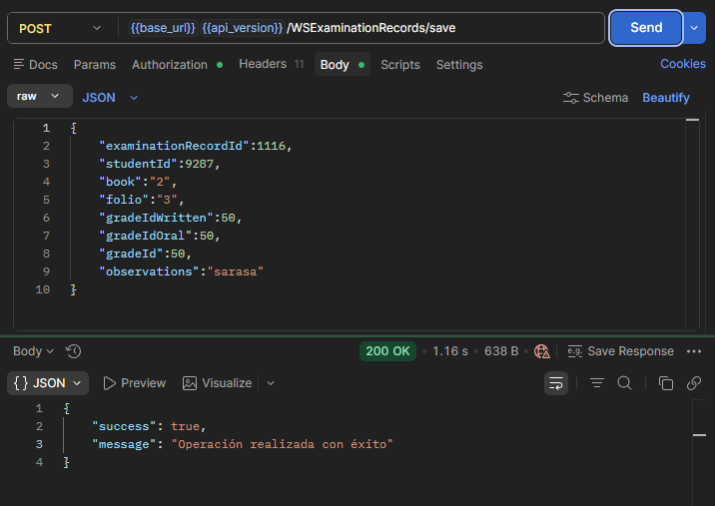This screenshot has width=715, height=506.
Task: Open the Schema settings
Action: [595, 98]
